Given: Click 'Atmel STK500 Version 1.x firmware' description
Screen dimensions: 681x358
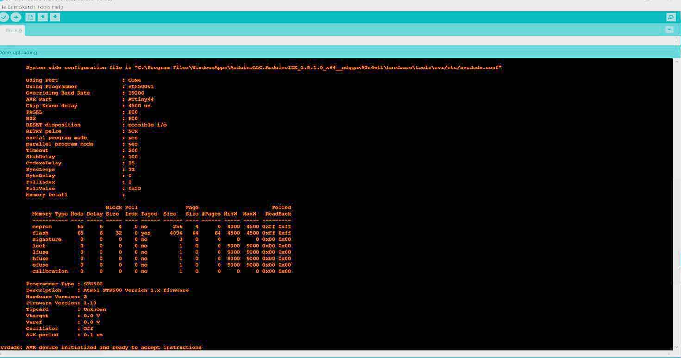Looking at the screenshot, I should pyautogui.click(x=136, y=291).
